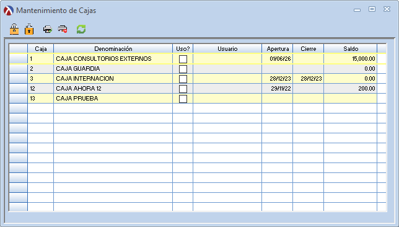Click Caja number 2 cell
The width and height of the screenshot is (399, 227).
41,68
